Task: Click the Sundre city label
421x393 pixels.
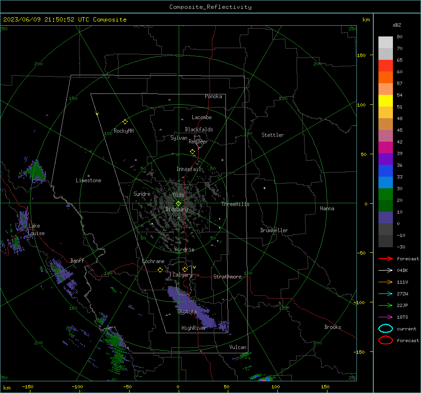Action: click(142, 193)
